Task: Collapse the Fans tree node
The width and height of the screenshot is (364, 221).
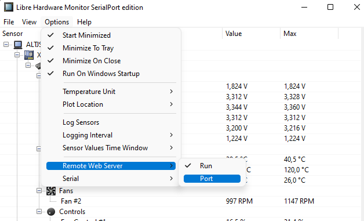Action: click(x=39, y=191)
